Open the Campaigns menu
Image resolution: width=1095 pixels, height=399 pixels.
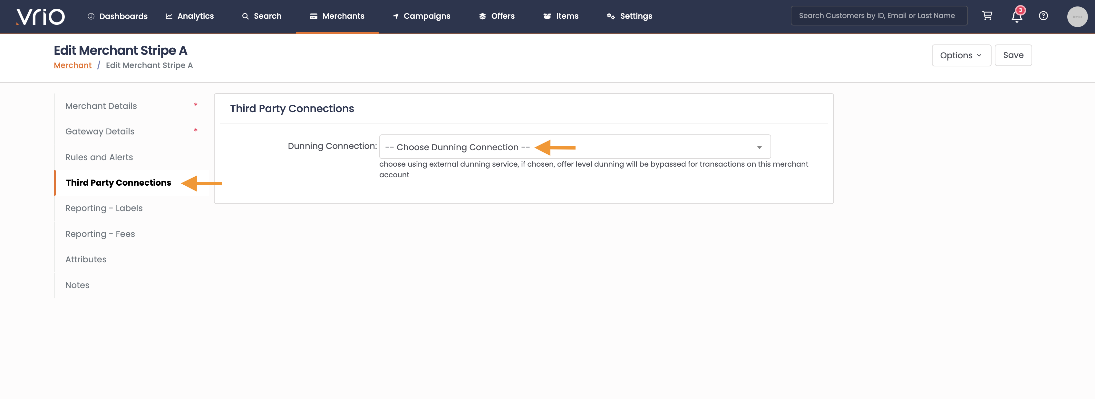[421, 16]
